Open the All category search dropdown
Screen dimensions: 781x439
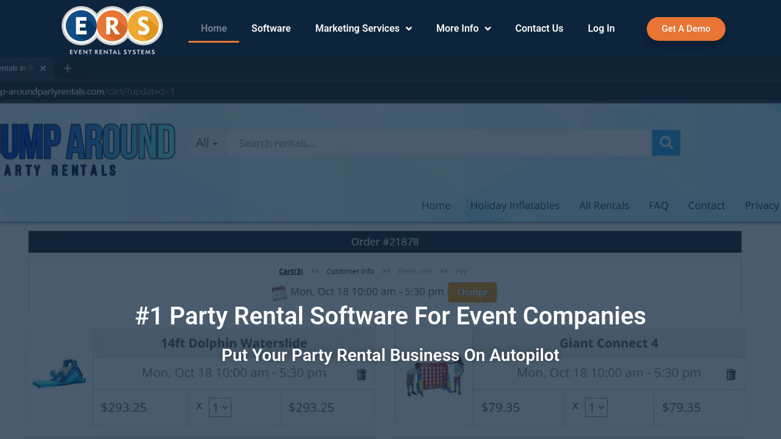pos(207,143)
